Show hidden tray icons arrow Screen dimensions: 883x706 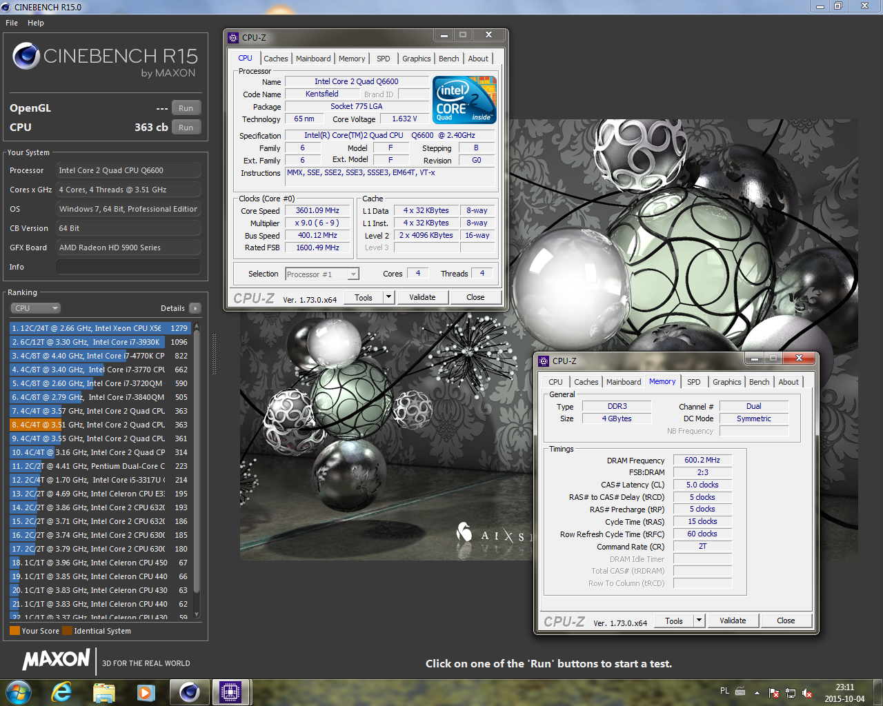click(757, 692)
